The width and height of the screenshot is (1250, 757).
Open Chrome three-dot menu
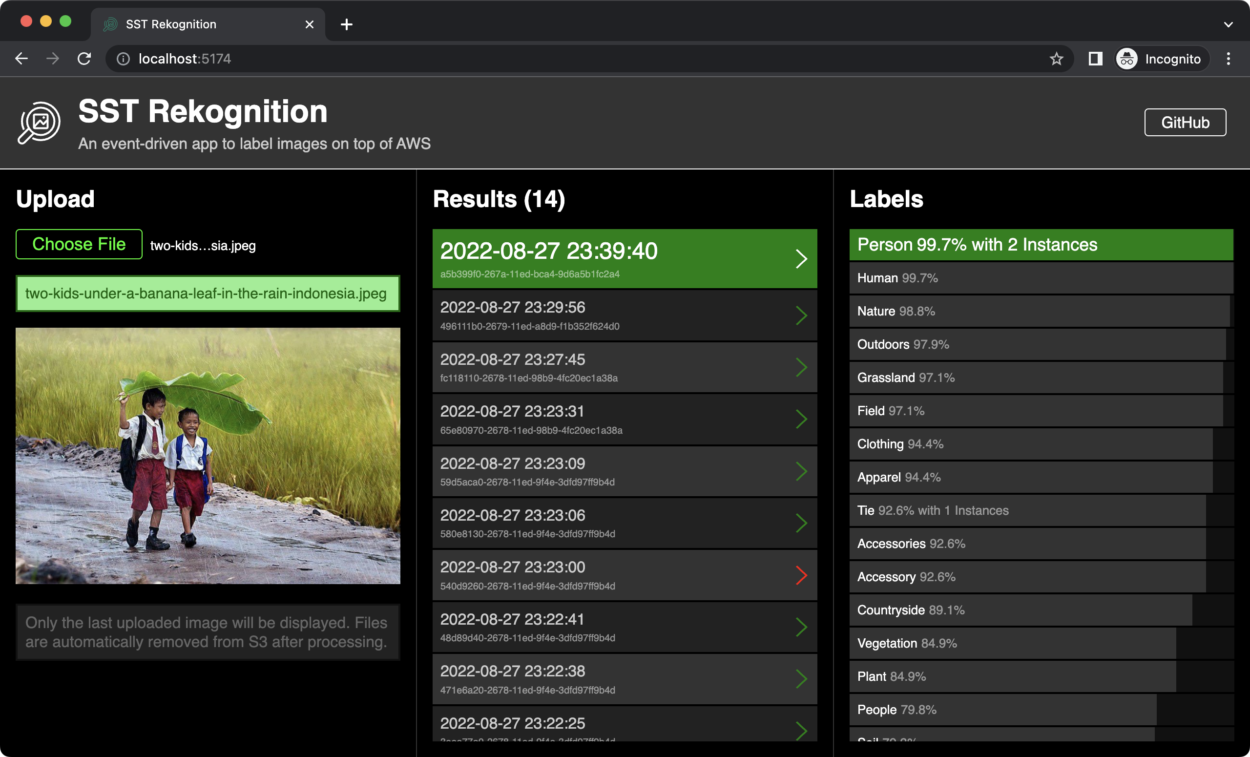point(1228,59)
